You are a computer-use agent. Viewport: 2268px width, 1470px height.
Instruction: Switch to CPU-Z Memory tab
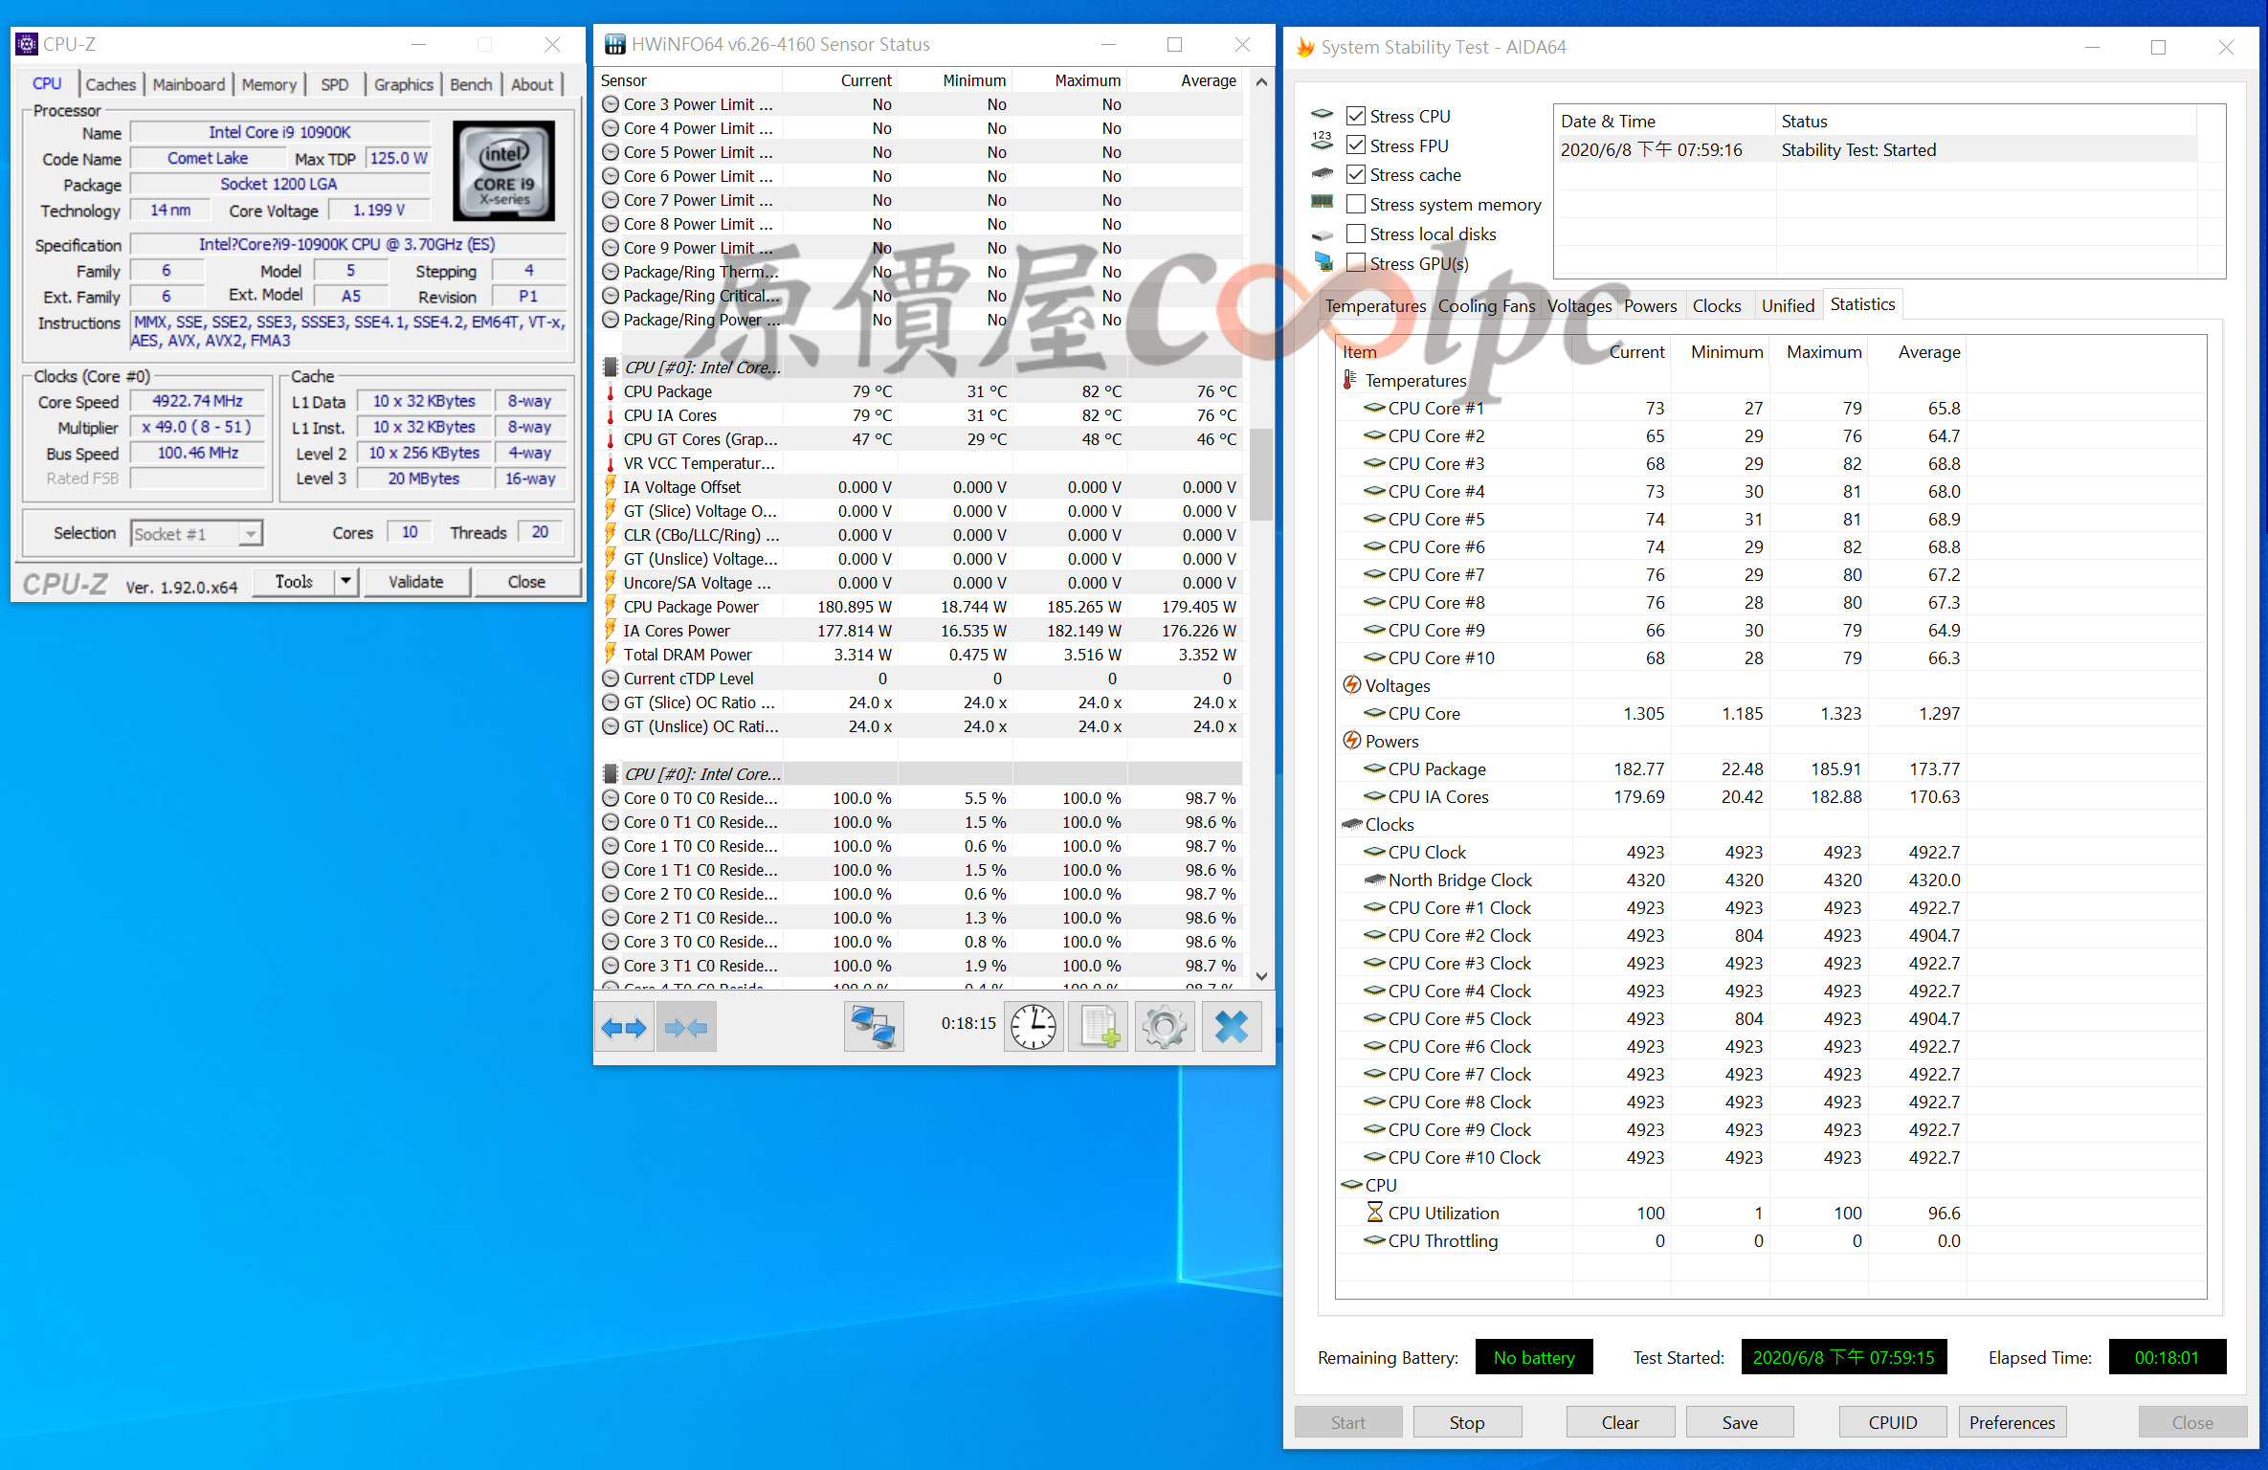coord(269,84)
